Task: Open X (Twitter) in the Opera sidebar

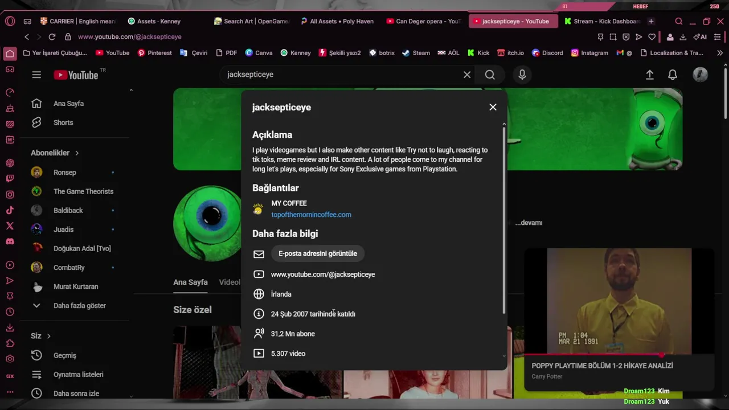Action: (x=10, y=225)
